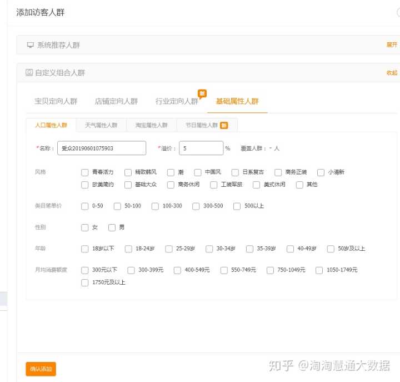Switch to 宝贝定向人群 tab
The height and width of the screenshot is (382, 400).
coord(56,101)
